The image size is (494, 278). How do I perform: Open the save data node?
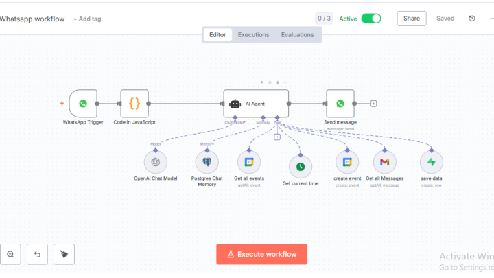(431, 163)
